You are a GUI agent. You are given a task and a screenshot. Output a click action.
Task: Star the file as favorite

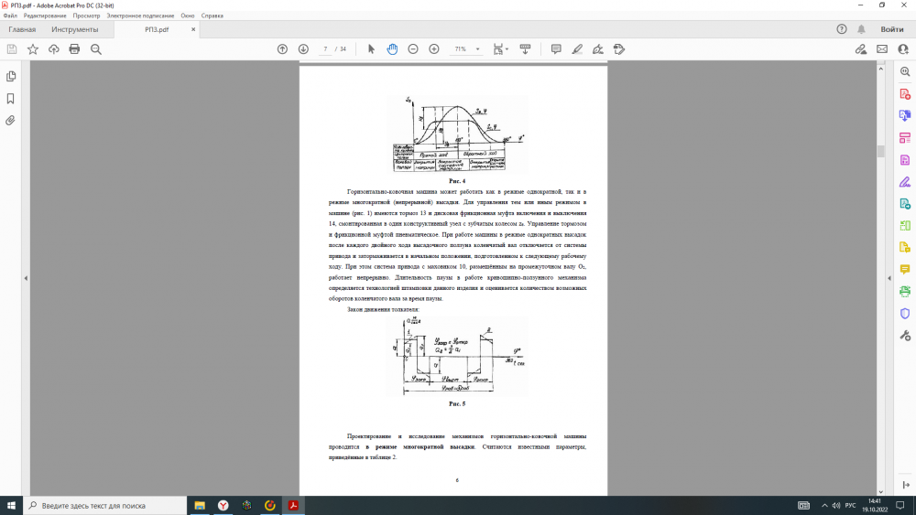coord(33,48)
